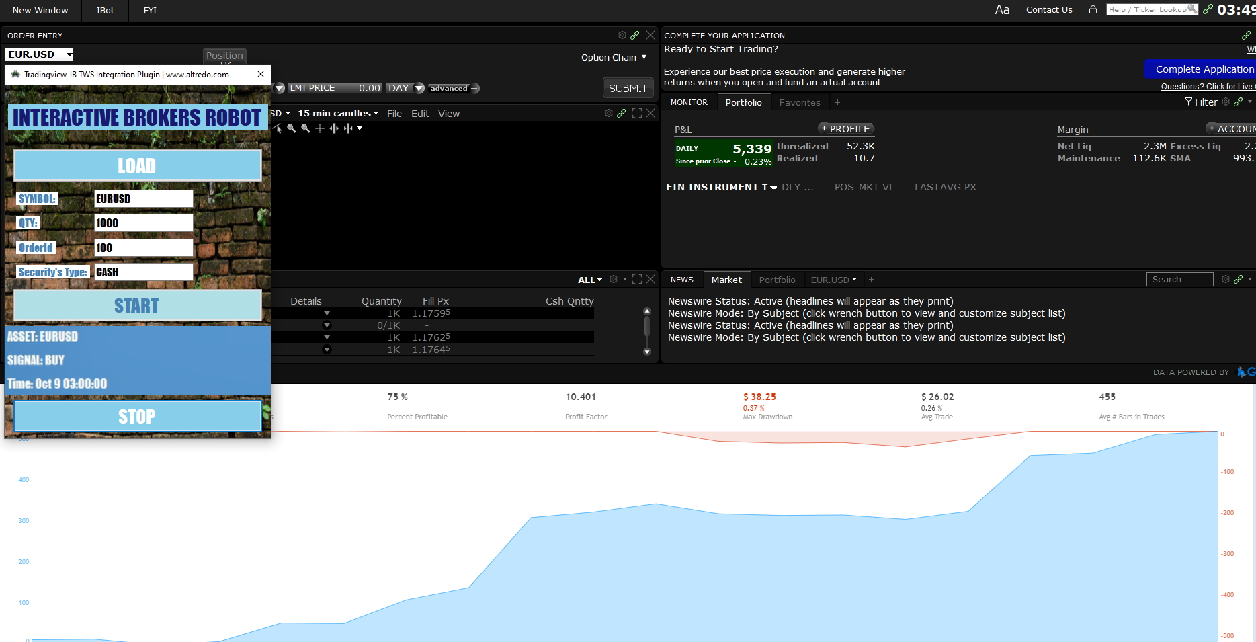Viewport: 1256px width, 642px height.
Task: Open the chart toolbar overflow arrow
Action: [x=360, y=128]
